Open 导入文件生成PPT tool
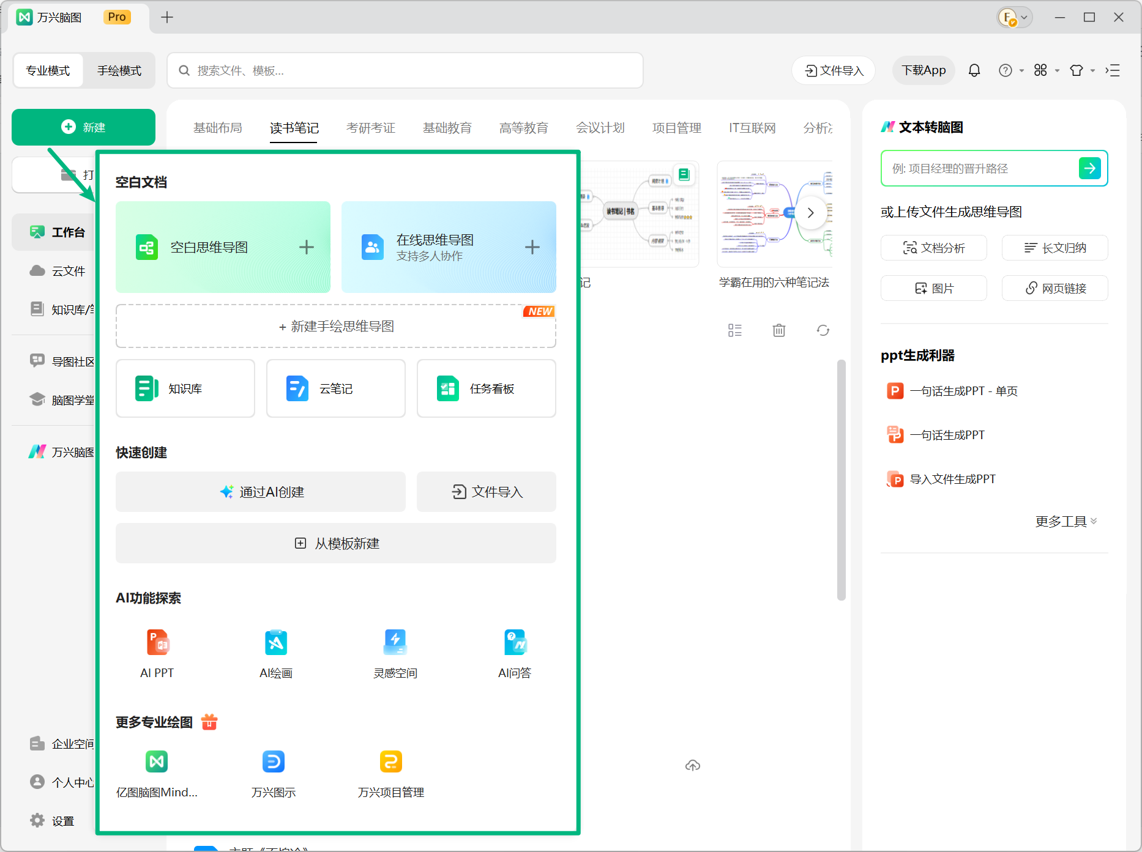The width and height of the screenshot is (1142, 852). (941, 479)
